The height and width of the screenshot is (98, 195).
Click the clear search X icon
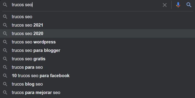165,5
